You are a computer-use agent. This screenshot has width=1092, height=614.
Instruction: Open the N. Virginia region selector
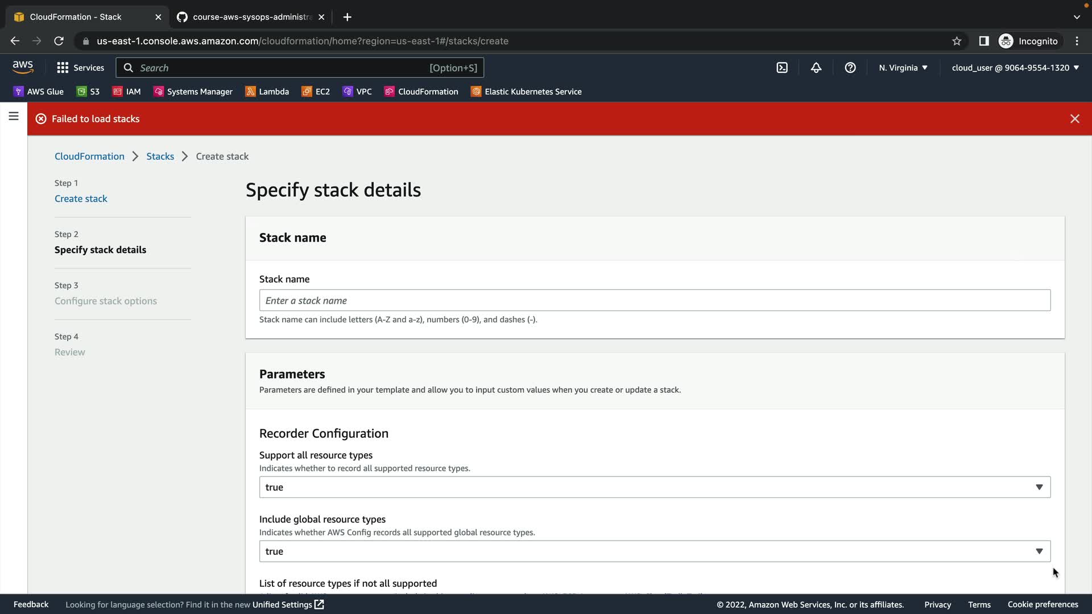(x=903, y=68)
